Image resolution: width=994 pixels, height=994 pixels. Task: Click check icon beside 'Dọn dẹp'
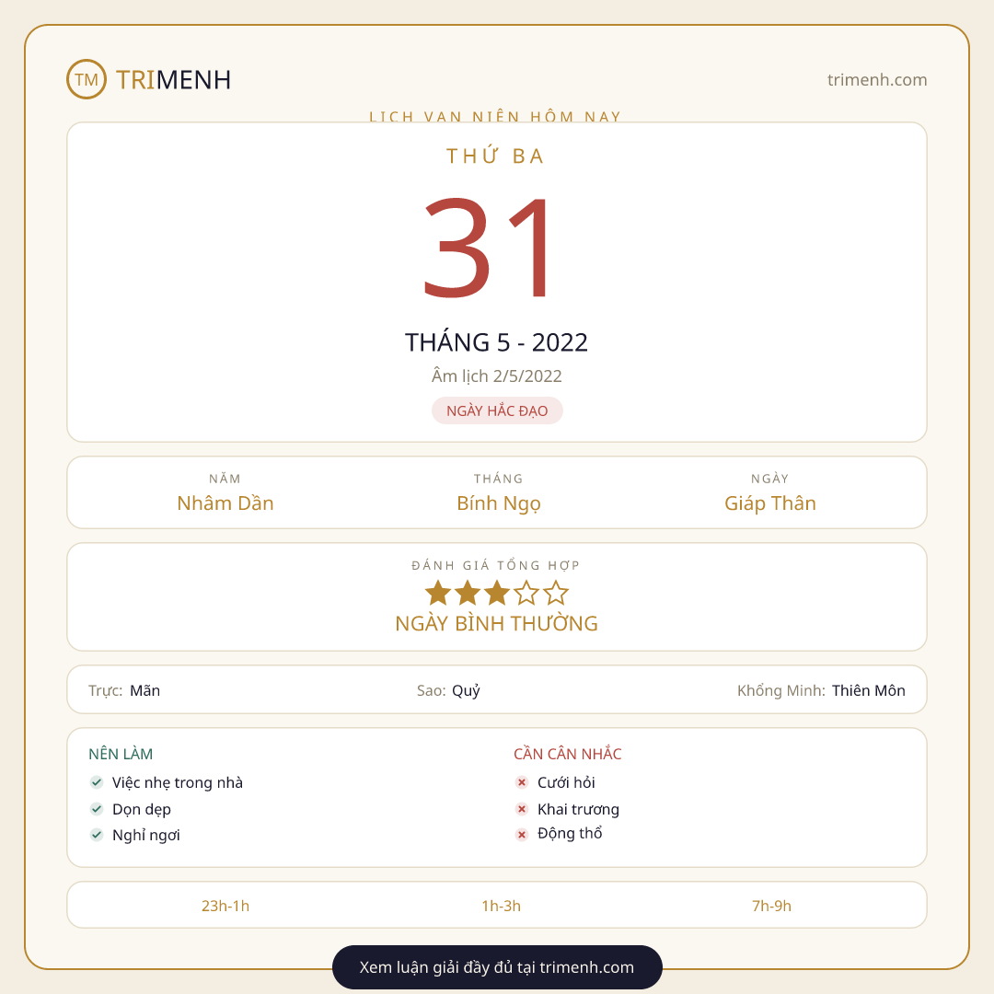pyautogui.click(x=97, y=809)
